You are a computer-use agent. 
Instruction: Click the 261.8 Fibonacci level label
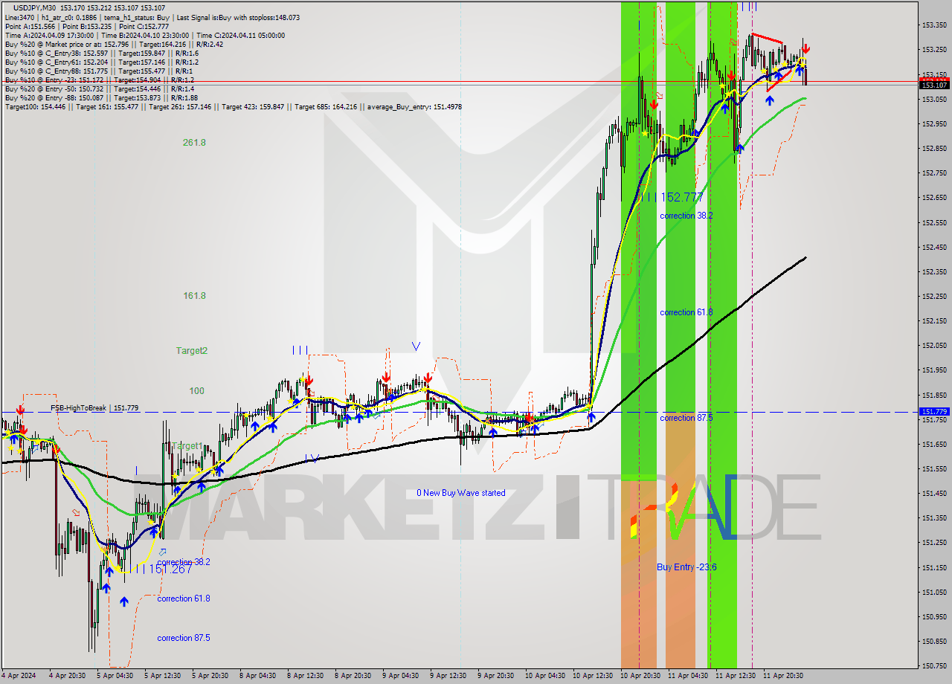coord(194,143)
